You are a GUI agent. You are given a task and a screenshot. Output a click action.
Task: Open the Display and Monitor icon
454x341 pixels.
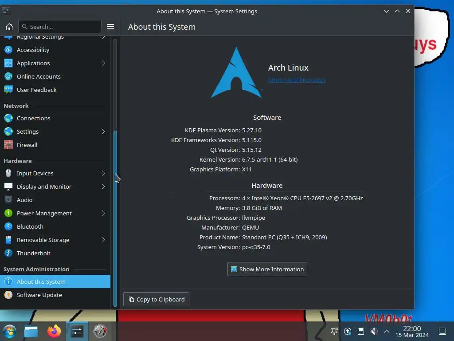pyautogui.click(x=8, y=187)
